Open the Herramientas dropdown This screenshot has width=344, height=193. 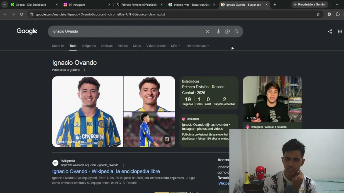click(198, 46)
